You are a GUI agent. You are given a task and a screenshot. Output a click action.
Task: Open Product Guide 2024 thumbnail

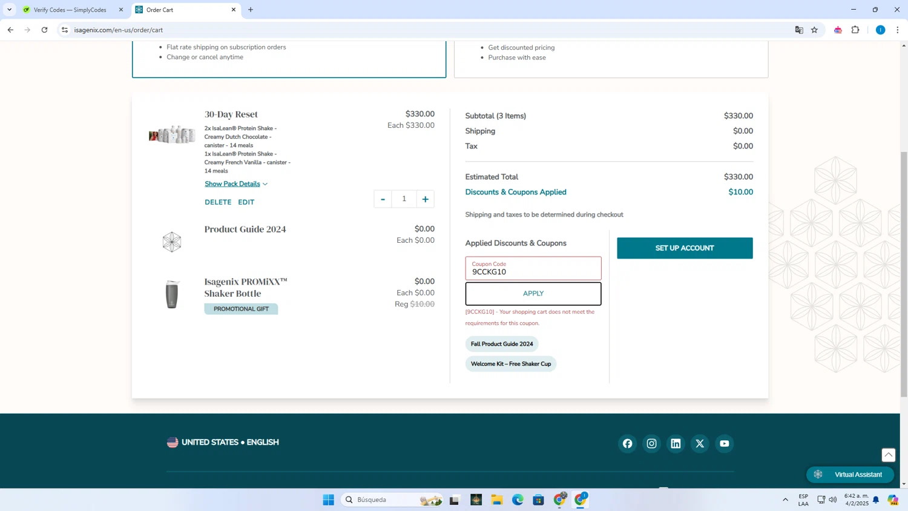pyautogui.click(x=172, y=242)
